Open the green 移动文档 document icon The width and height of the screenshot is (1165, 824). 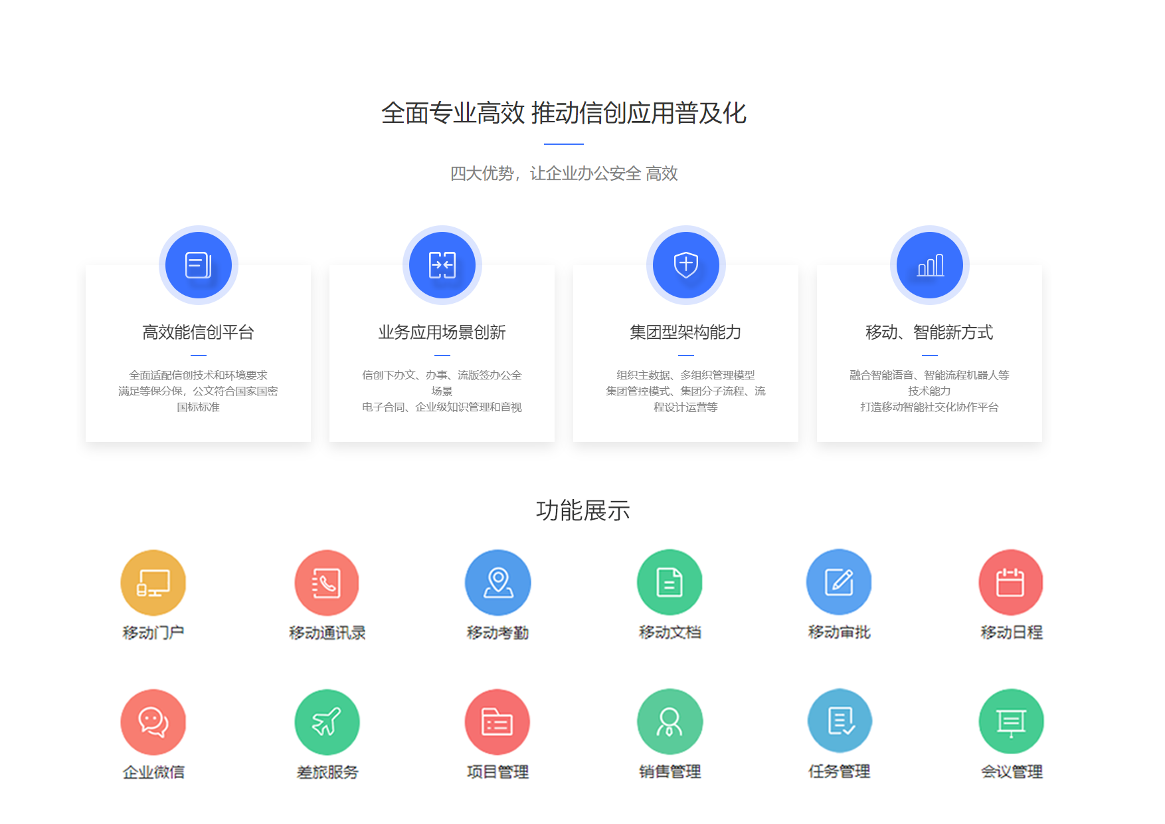[670, 583]
